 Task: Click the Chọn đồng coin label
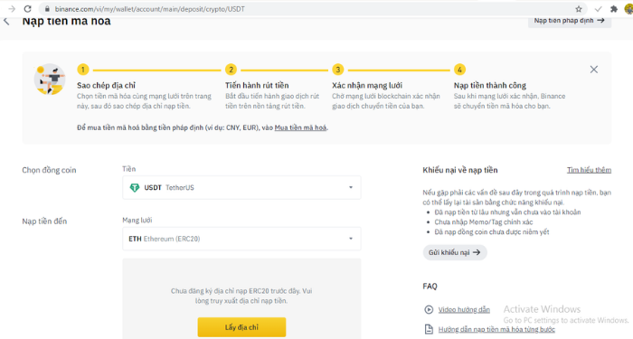(x=49, y=170)
